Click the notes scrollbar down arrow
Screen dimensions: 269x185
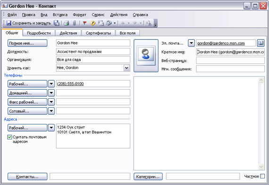[261, 167]
